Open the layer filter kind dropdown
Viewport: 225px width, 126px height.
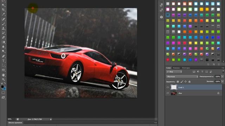(x=174, y=72)
